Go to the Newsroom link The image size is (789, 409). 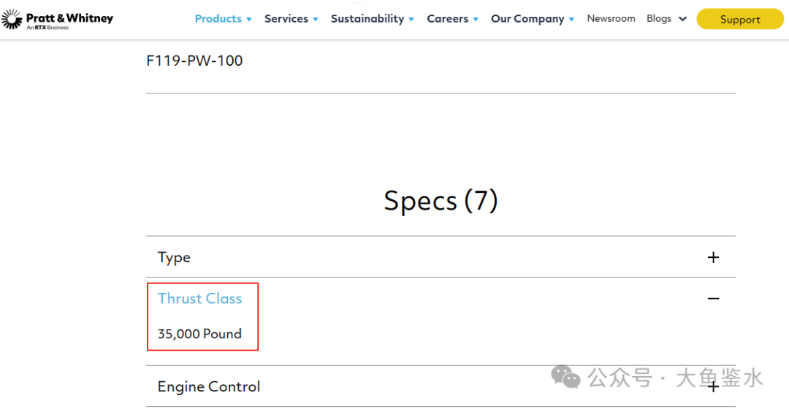[x=611, y=19]
